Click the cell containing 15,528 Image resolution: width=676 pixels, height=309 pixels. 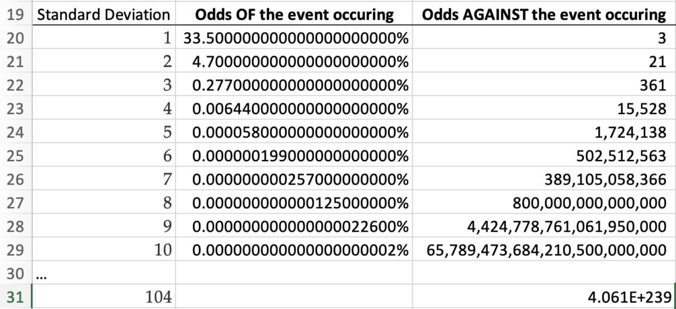pos(544,108)
